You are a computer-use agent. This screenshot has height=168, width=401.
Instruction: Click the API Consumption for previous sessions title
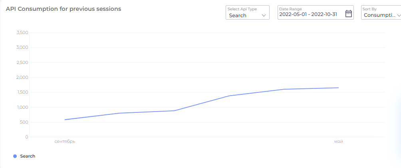[64, 9]
